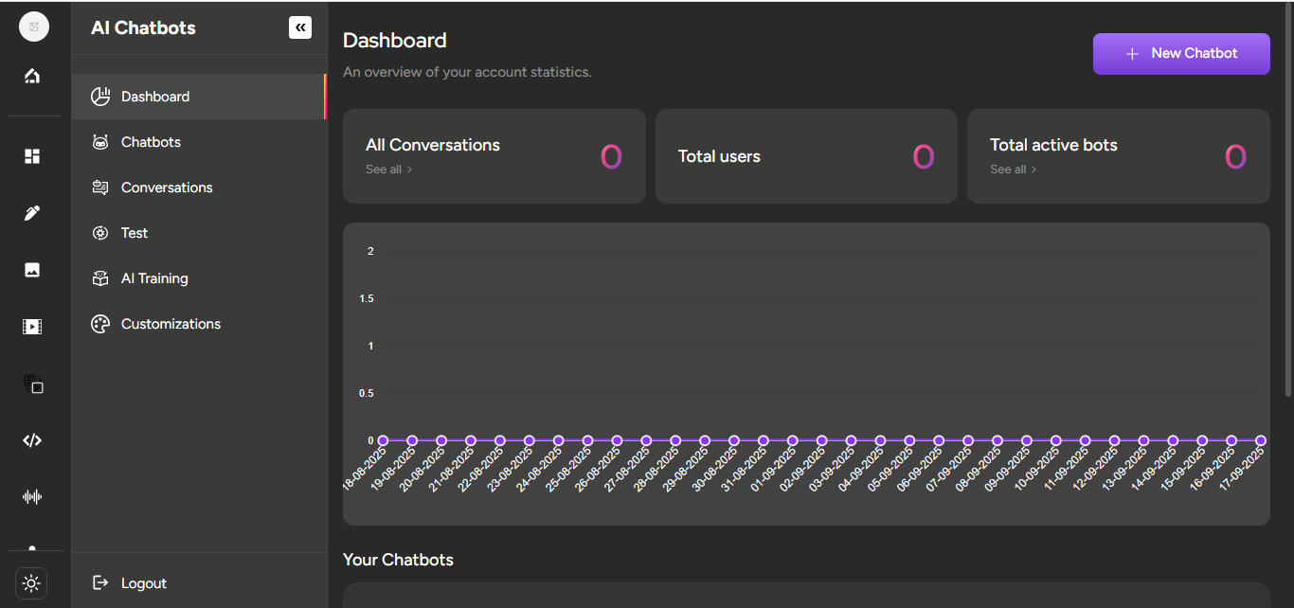Select the audio waveform icon

click(32, 496)
